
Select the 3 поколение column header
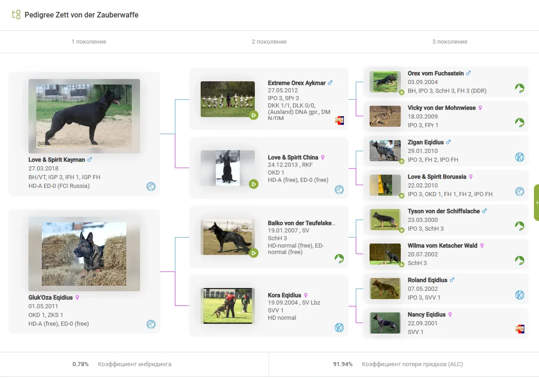[449, 42]
